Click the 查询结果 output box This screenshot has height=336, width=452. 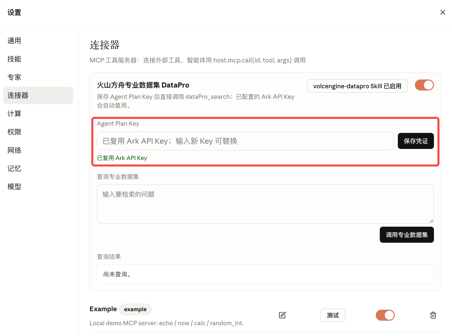point(265,274)
